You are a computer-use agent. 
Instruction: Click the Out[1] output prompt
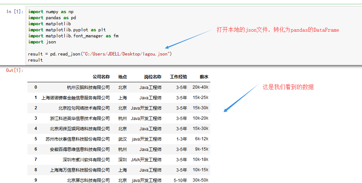15,70
